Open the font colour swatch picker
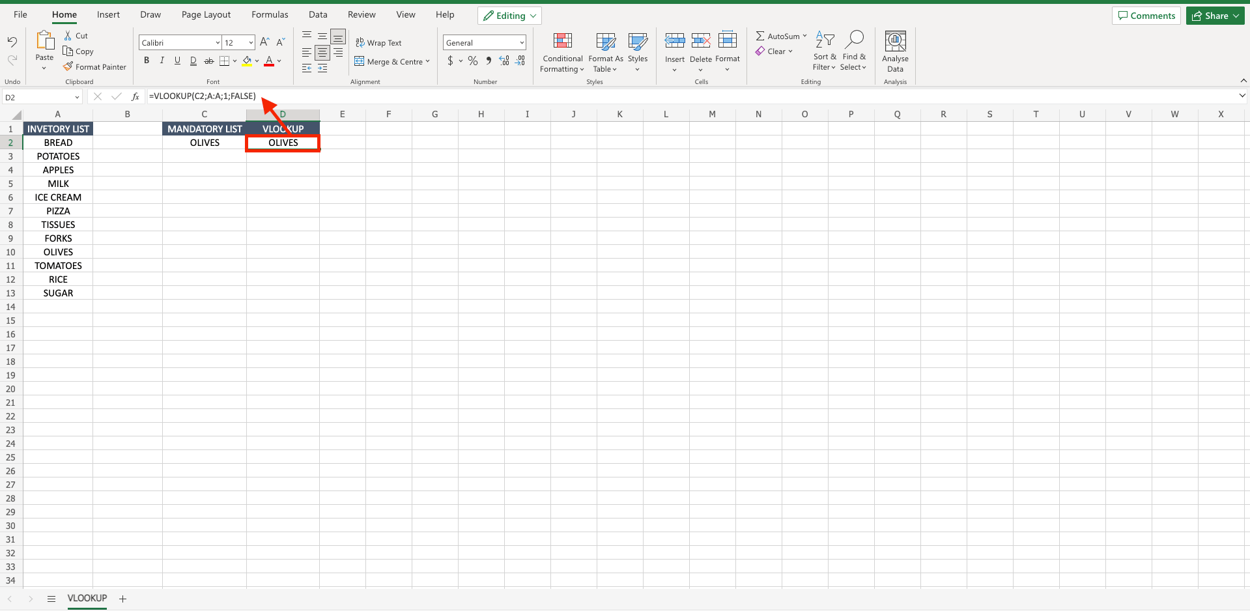1250x611 pixels. pyautogui.click(x=279, y=61)
